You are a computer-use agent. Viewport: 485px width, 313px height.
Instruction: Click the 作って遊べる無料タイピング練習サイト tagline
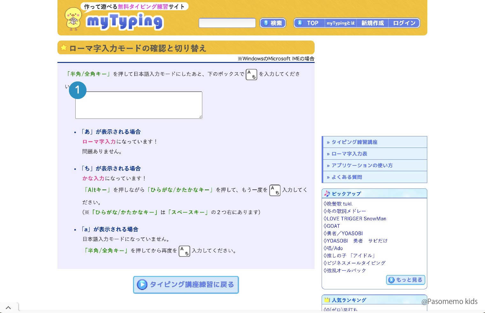point(134,6)
